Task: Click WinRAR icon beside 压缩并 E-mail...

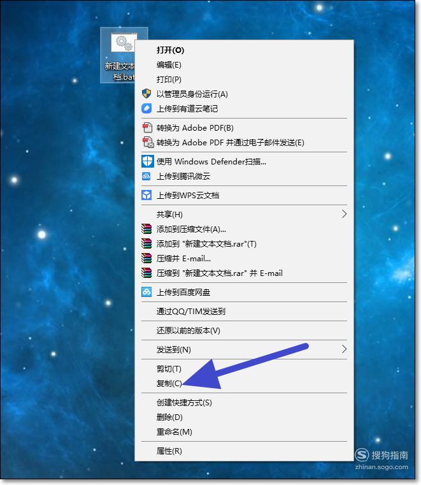Action: tap(146, 258)
